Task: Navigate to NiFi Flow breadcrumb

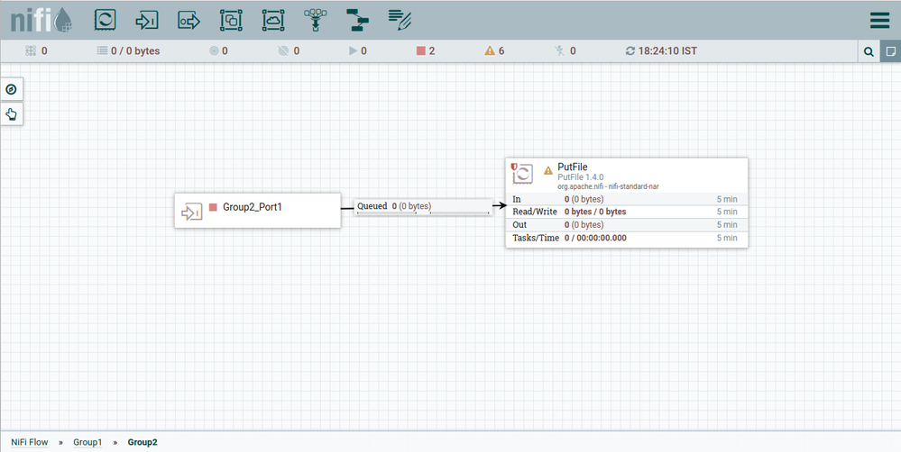Action: [30, 442]
